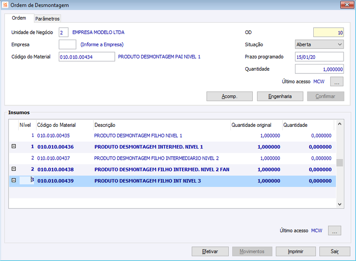Switch to the Parâmetros tab

point(47,19)
